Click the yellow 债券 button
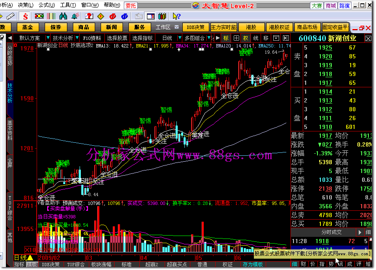The width and height of the screenshot is (376, 270). (56, 27)
